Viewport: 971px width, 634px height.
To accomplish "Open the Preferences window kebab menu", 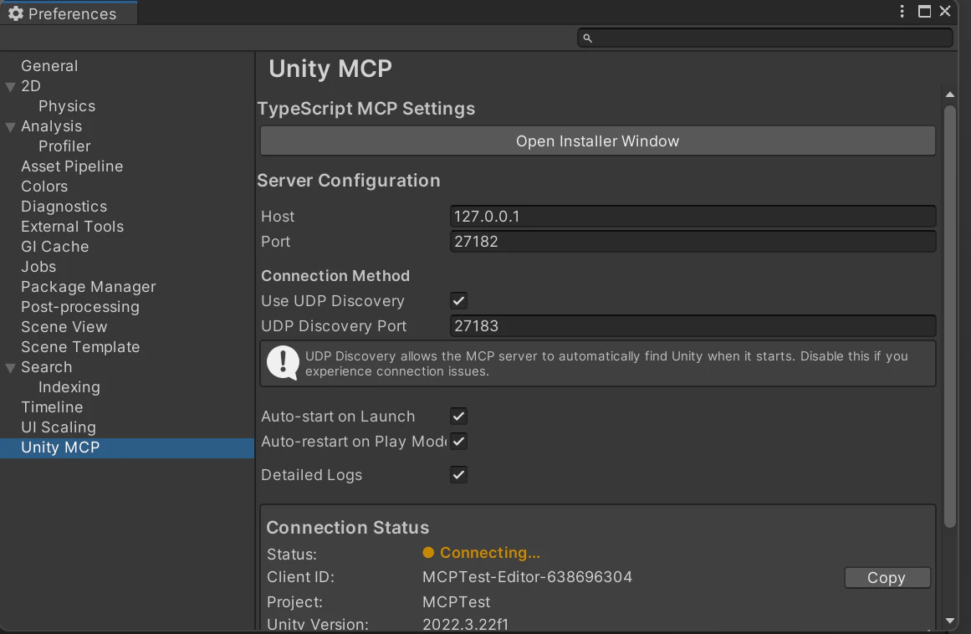I will tap(902, 11).
